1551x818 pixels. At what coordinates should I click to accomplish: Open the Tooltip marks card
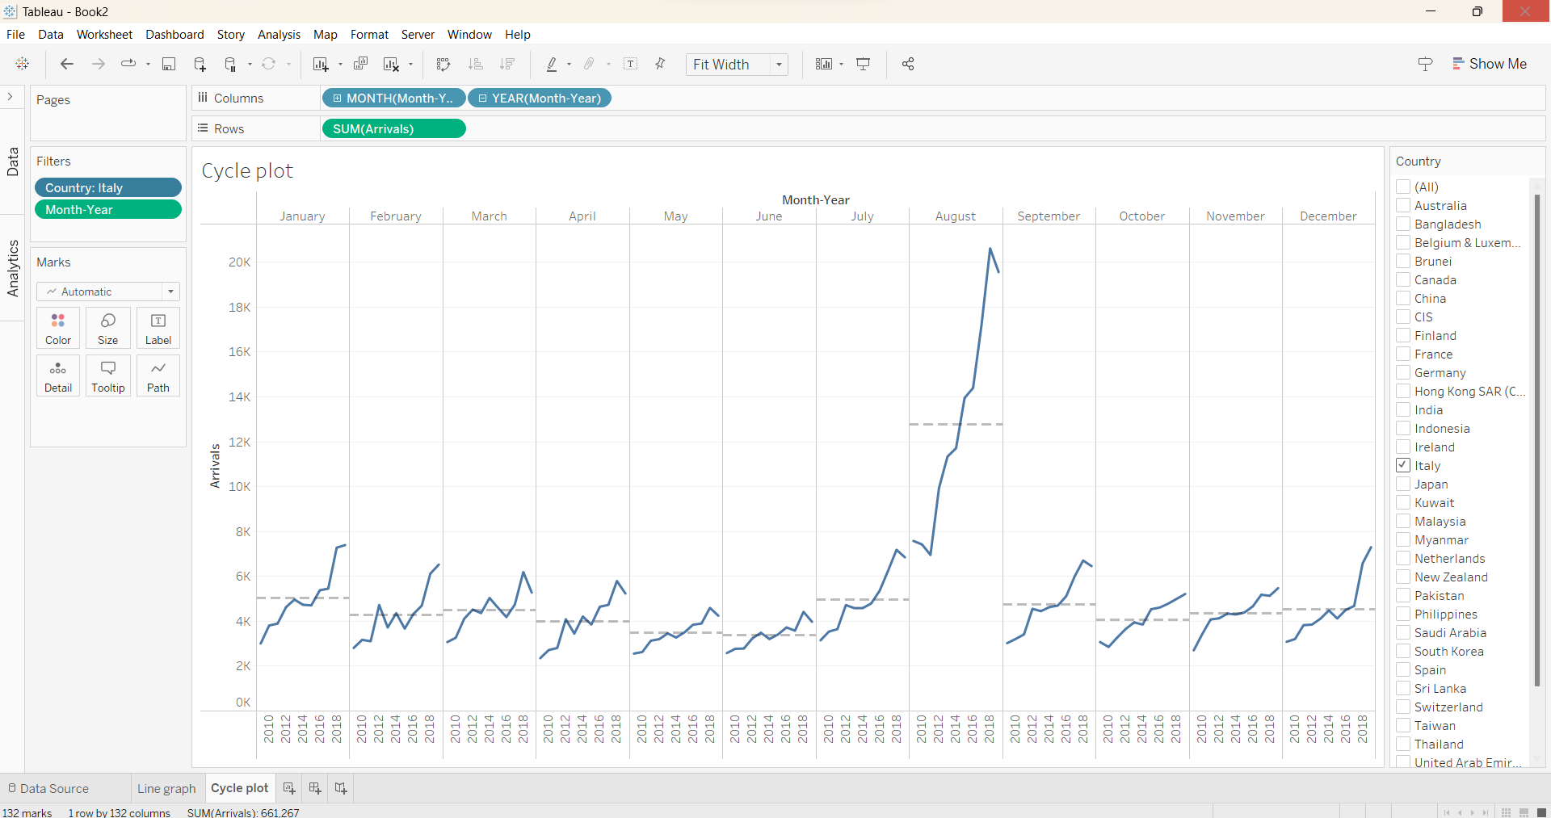108,375
